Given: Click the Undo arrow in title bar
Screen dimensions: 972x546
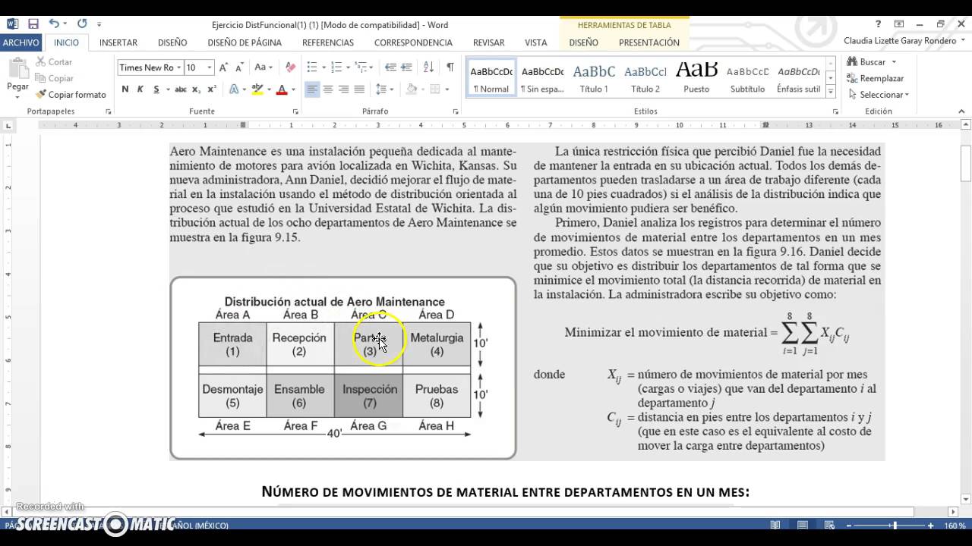Looking at the screenshot, I should coord(54,24).
